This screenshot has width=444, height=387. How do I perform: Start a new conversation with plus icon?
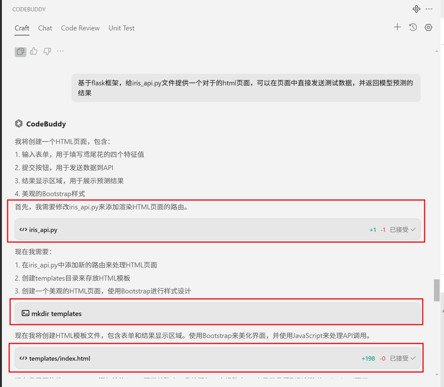(x=397, y=27)
